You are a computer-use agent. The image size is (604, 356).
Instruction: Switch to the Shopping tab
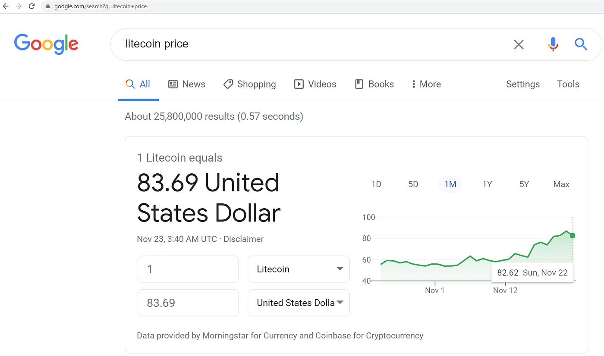[250, 84]
